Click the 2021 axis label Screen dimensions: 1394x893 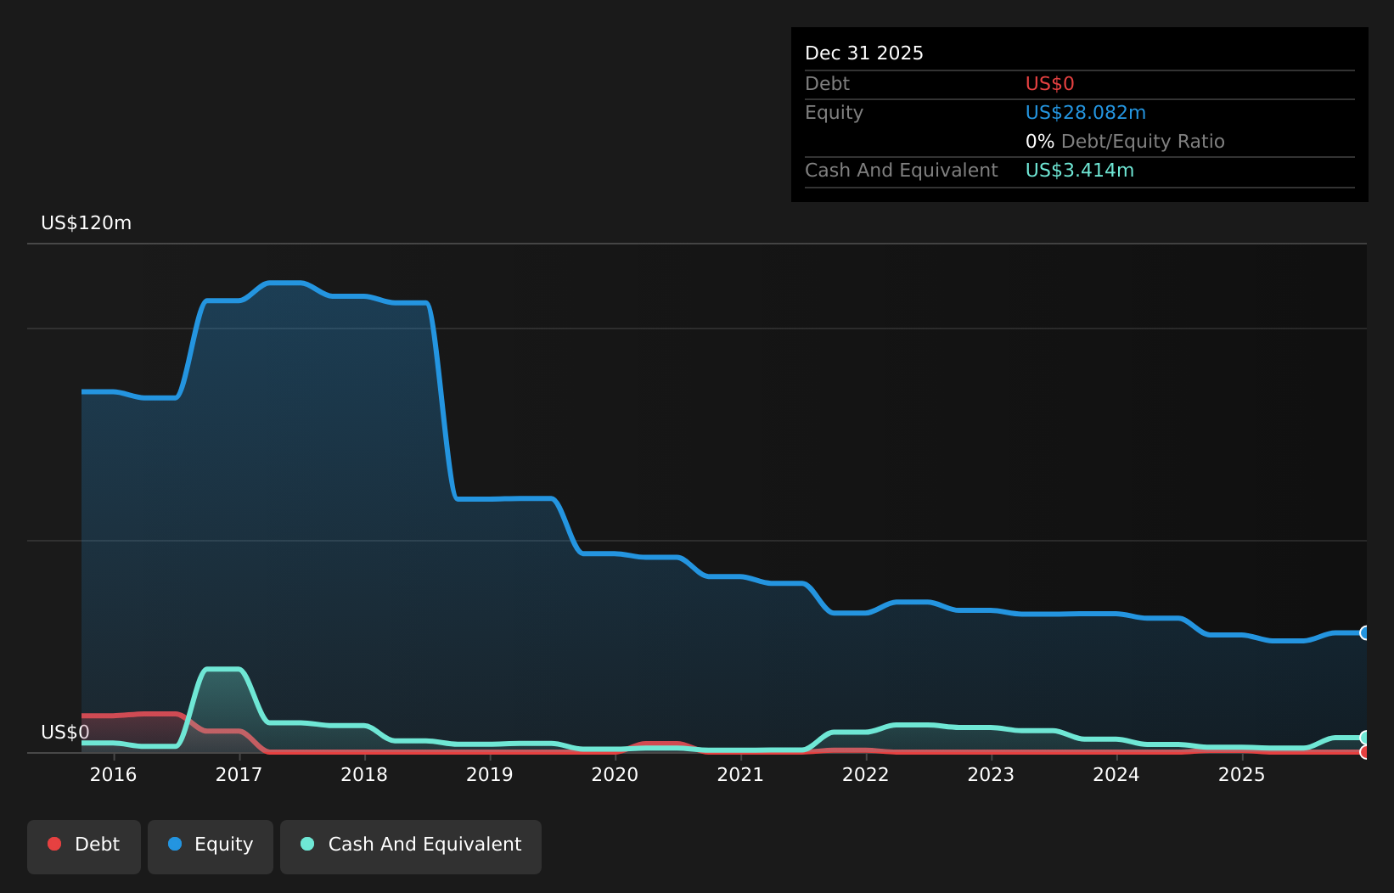click(x=740, y=774)
